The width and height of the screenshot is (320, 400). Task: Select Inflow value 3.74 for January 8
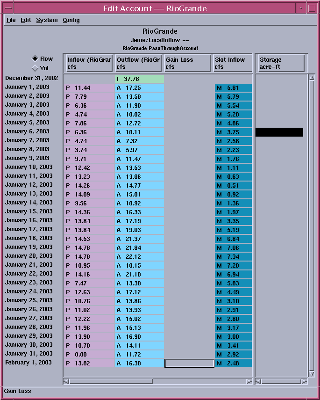[90, 150]
